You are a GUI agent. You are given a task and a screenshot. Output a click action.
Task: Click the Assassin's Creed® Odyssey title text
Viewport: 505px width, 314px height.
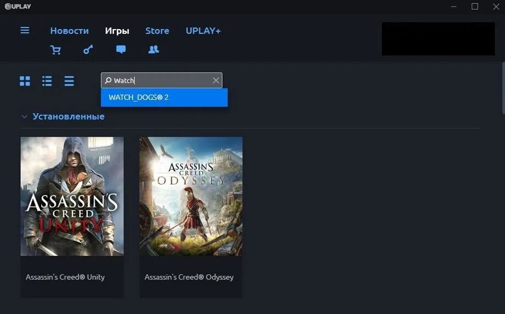tap(189, 277)
